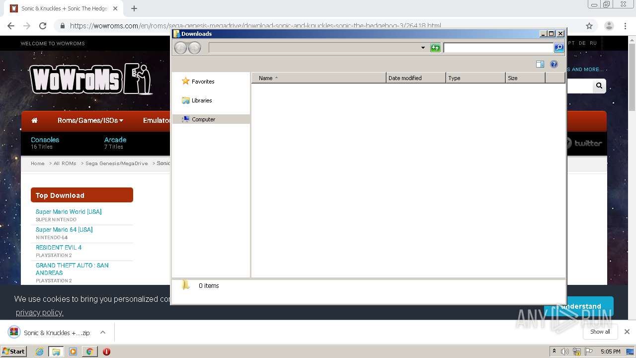
Task: Click the search magnifier icon in Downloads window
Action: (559, 48)
